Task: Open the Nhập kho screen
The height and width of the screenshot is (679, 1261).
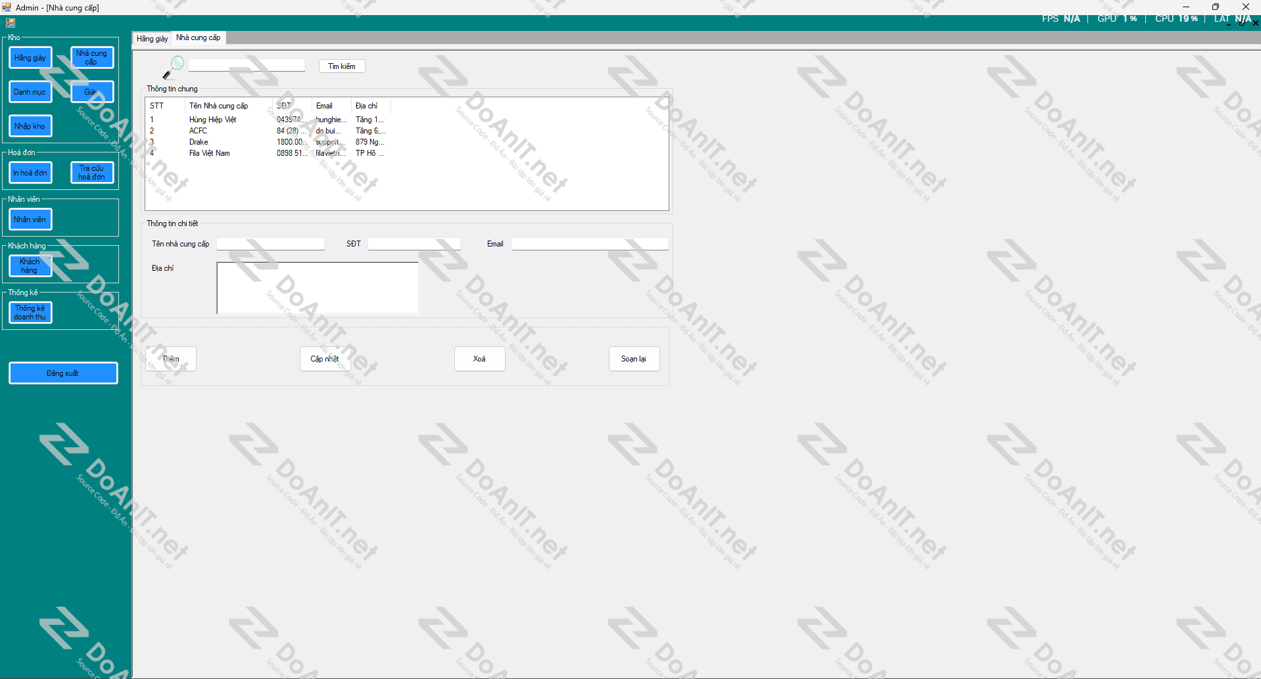Action: pyautogui.click(x=30, y=126)
